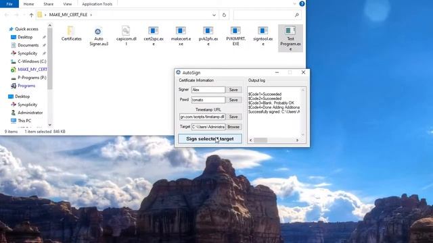The height and width of the screenshot is (243, 433).
Task: Click output log scroll right arrow
Action: [297, 140]
